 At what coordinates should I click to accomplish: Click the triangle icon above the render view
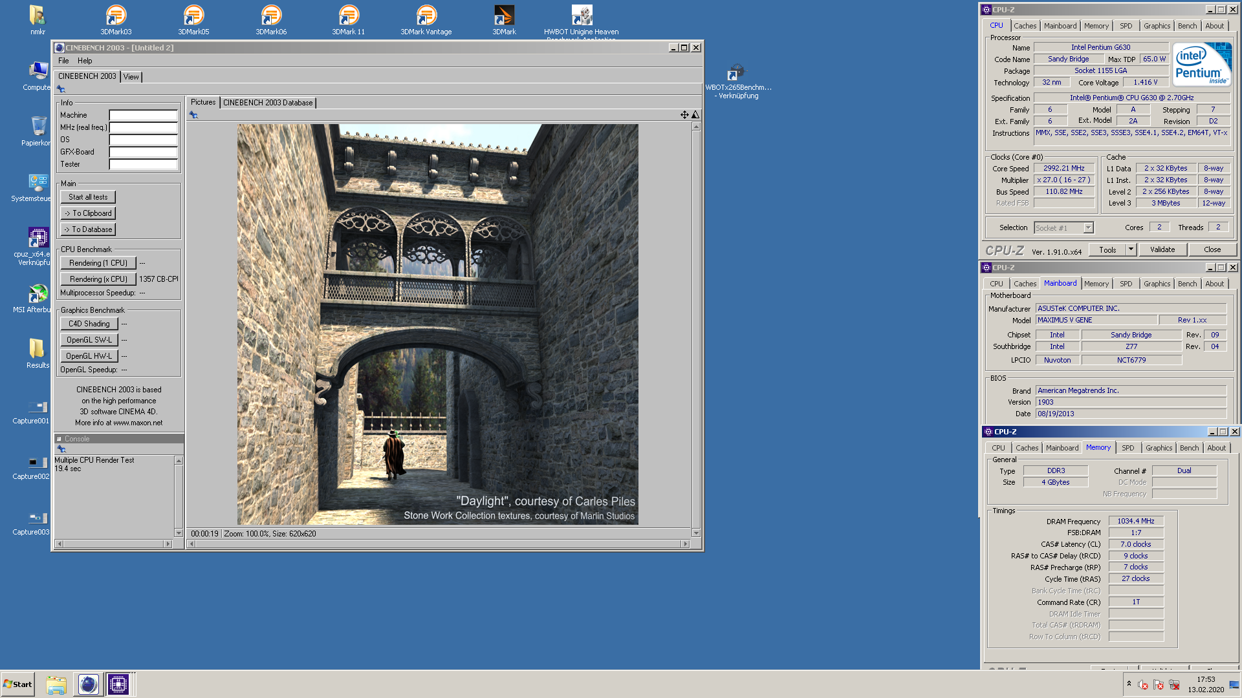click(695, 115)
